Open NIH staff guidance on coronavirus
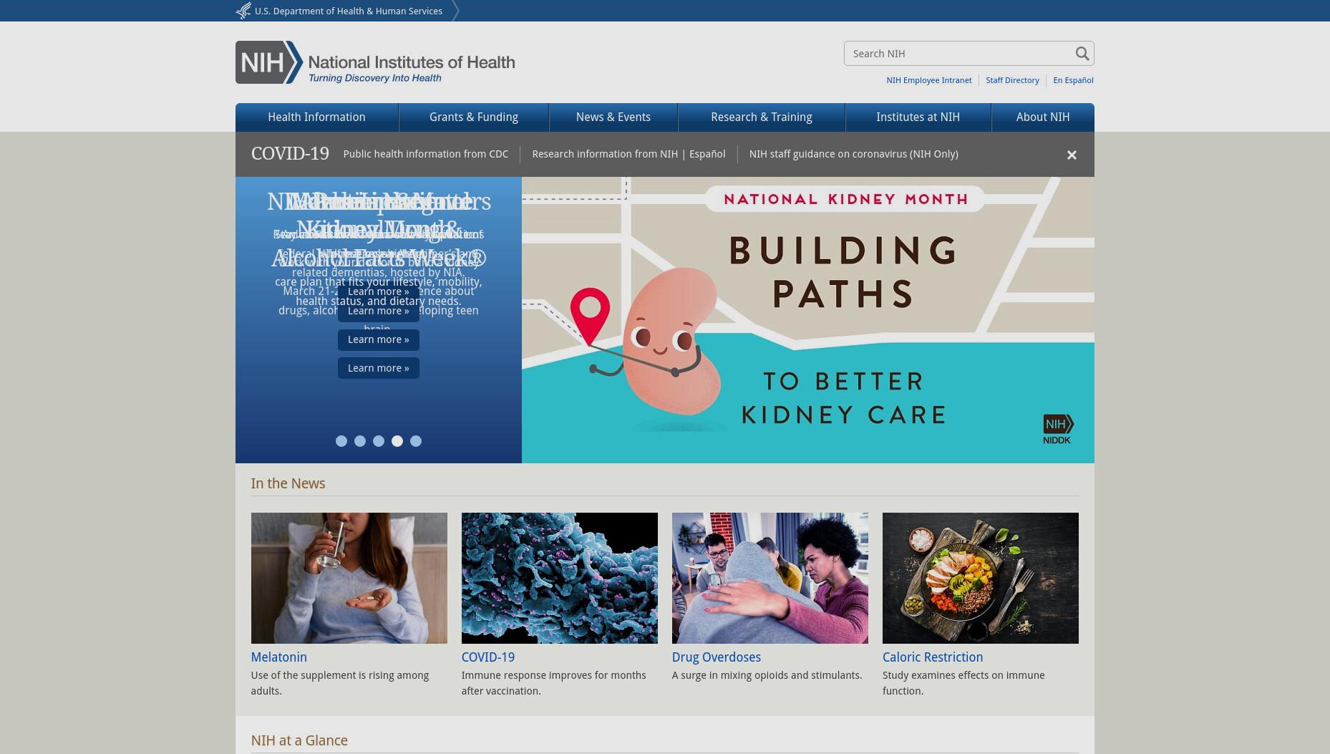This screenshot has height=754, width=1330. pos(854,154)
